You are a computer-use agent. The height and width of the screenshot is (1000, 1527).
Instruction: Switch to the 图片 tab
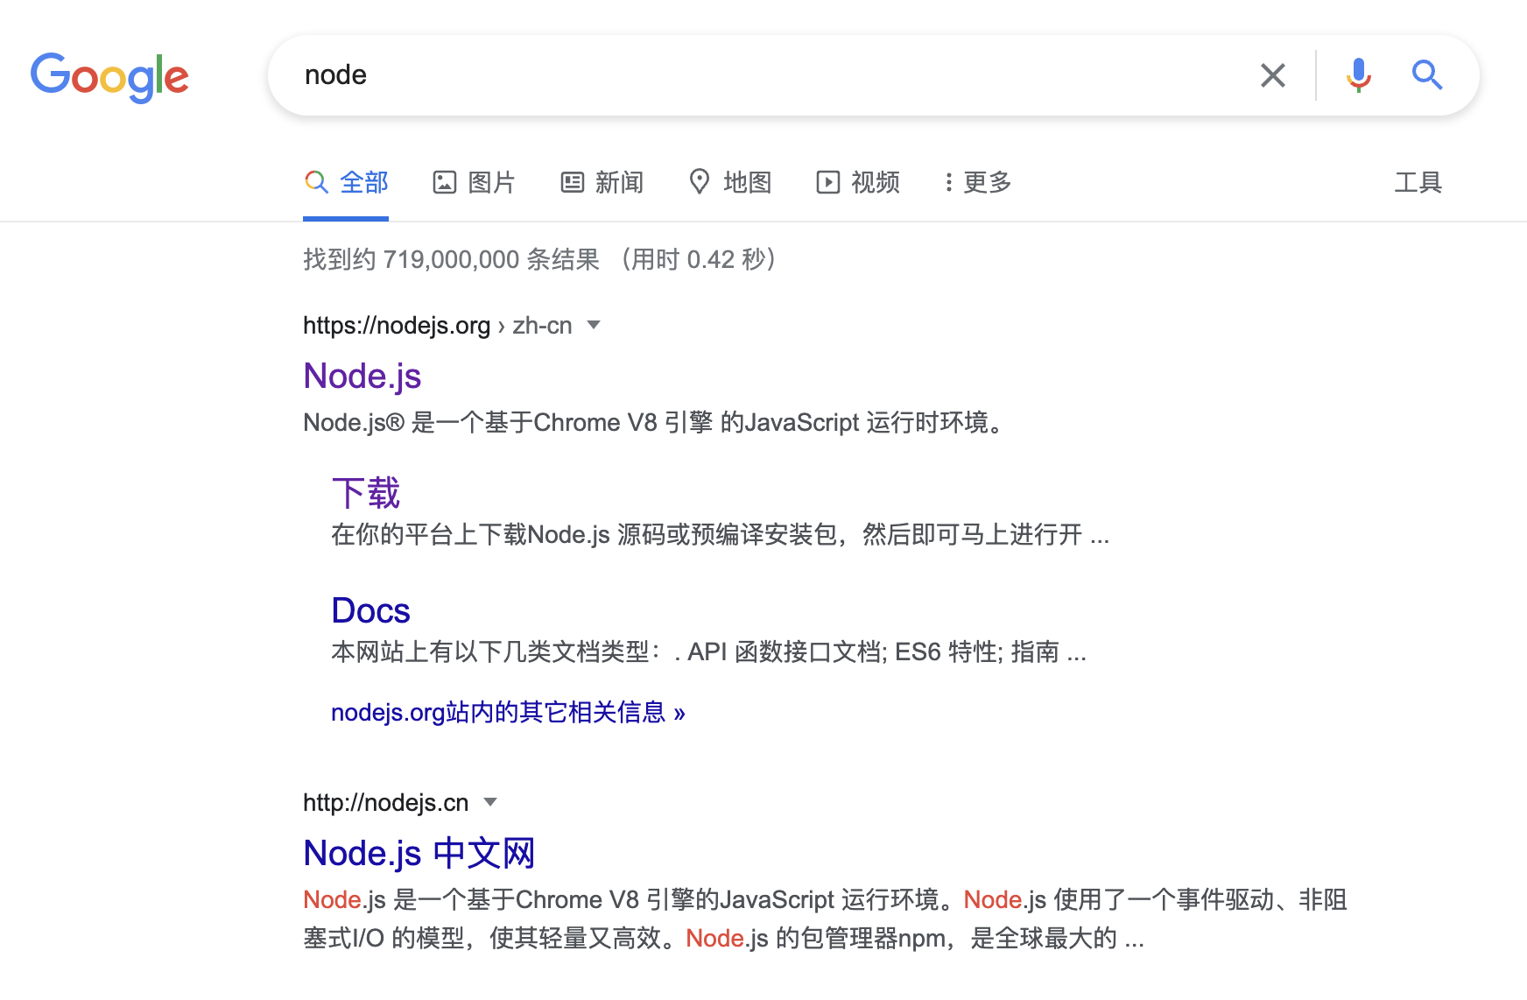click(474, 182)
